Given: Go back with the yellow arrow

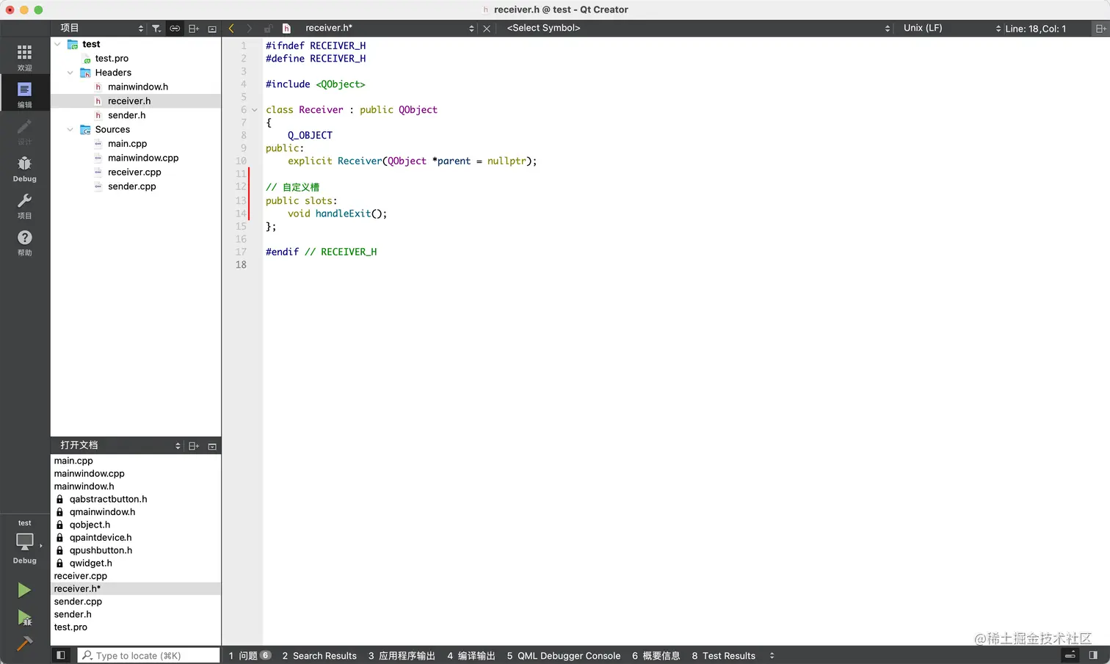Looking at the screenshot, I should coord(231,29).
